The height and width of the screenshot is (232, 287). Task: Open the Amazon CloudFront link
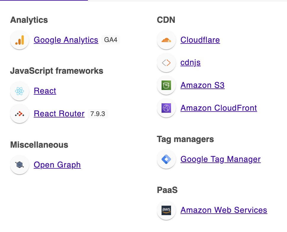(219, 108)
